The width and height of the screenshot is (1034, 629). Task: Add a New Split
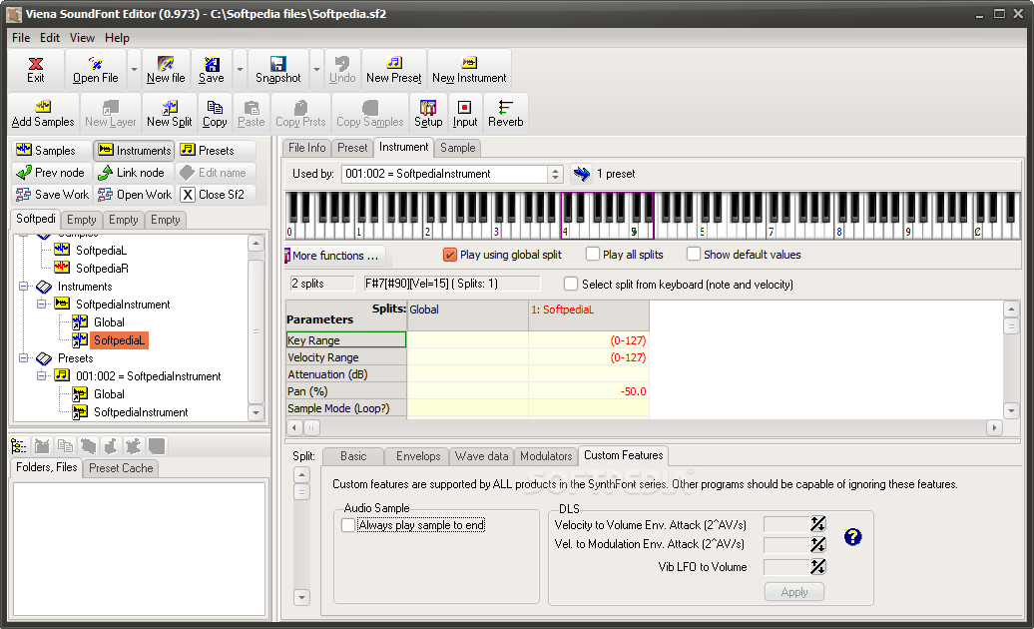[x=170, y=114]
